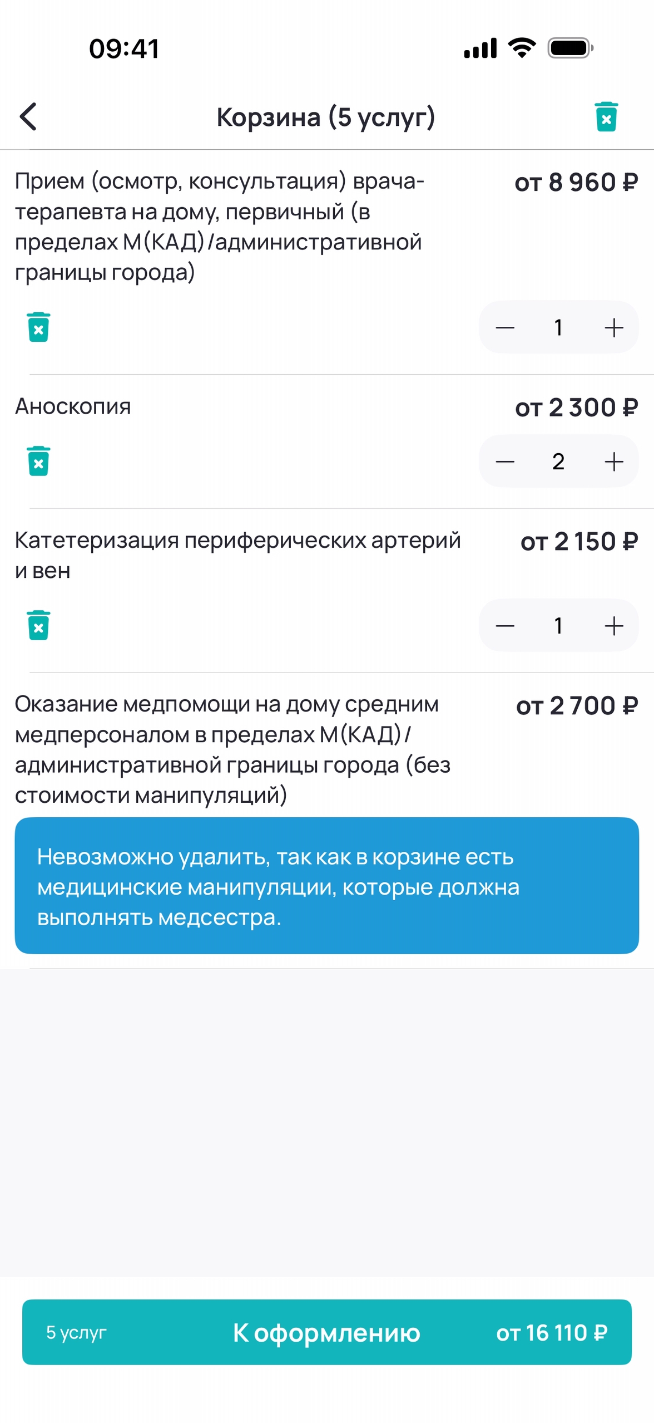Tap the Оказание медпомощи на дому item
Viewport: 654px width, 1423px height.
pos(232,749)
